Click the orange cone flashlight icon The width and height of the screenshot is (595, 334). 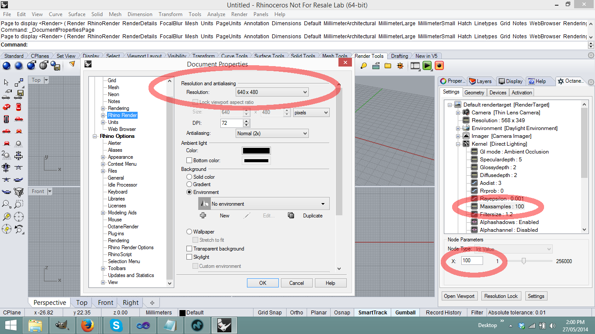[x=72, y=64]
